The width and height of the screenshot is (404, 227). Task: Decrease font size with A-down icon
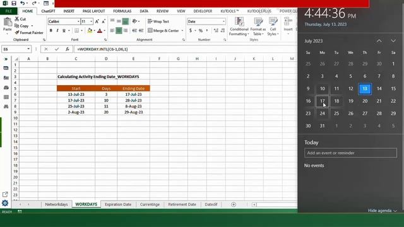click(x=104, y=21)
